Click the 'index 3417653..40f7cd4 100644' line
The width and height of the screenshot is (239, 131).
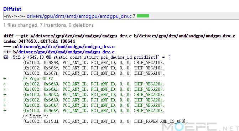(x=39, y=41)
